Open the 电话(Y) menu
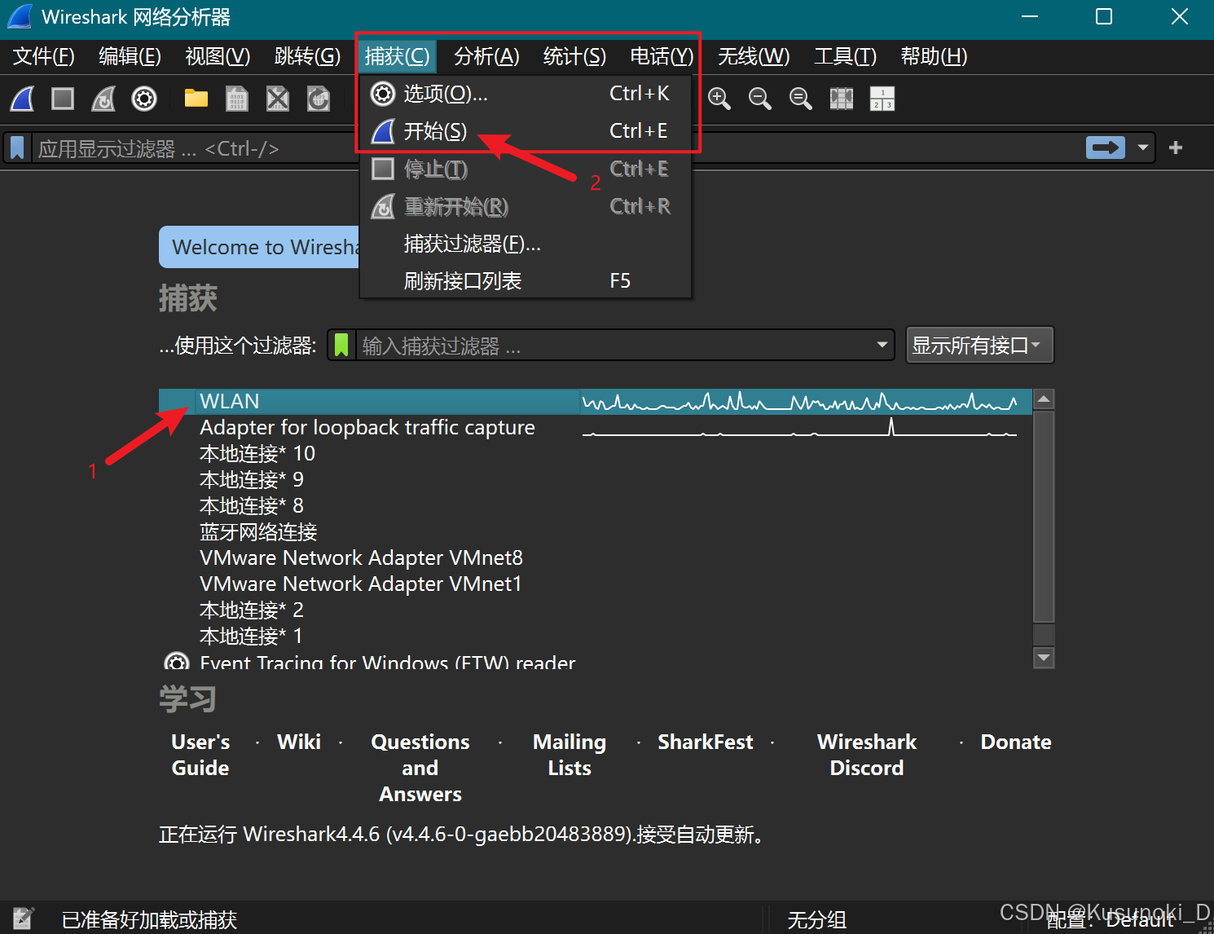Image resolution: width=1214 pixels, height=934 pixels. [662, 56]
